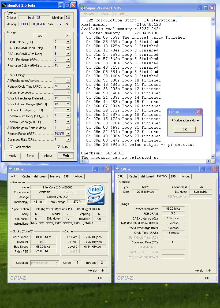Click the left CPU-Z window title icon
This screenshot has height=308, width=220.
coord(11,169)
